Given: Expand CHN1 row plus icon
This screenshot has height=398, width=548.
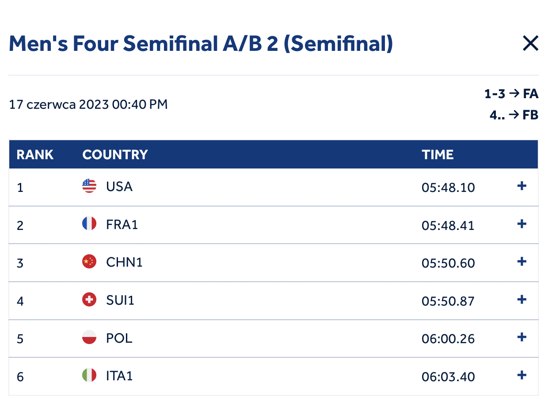Looking at the screenshot, I should [x=522, y=262].
